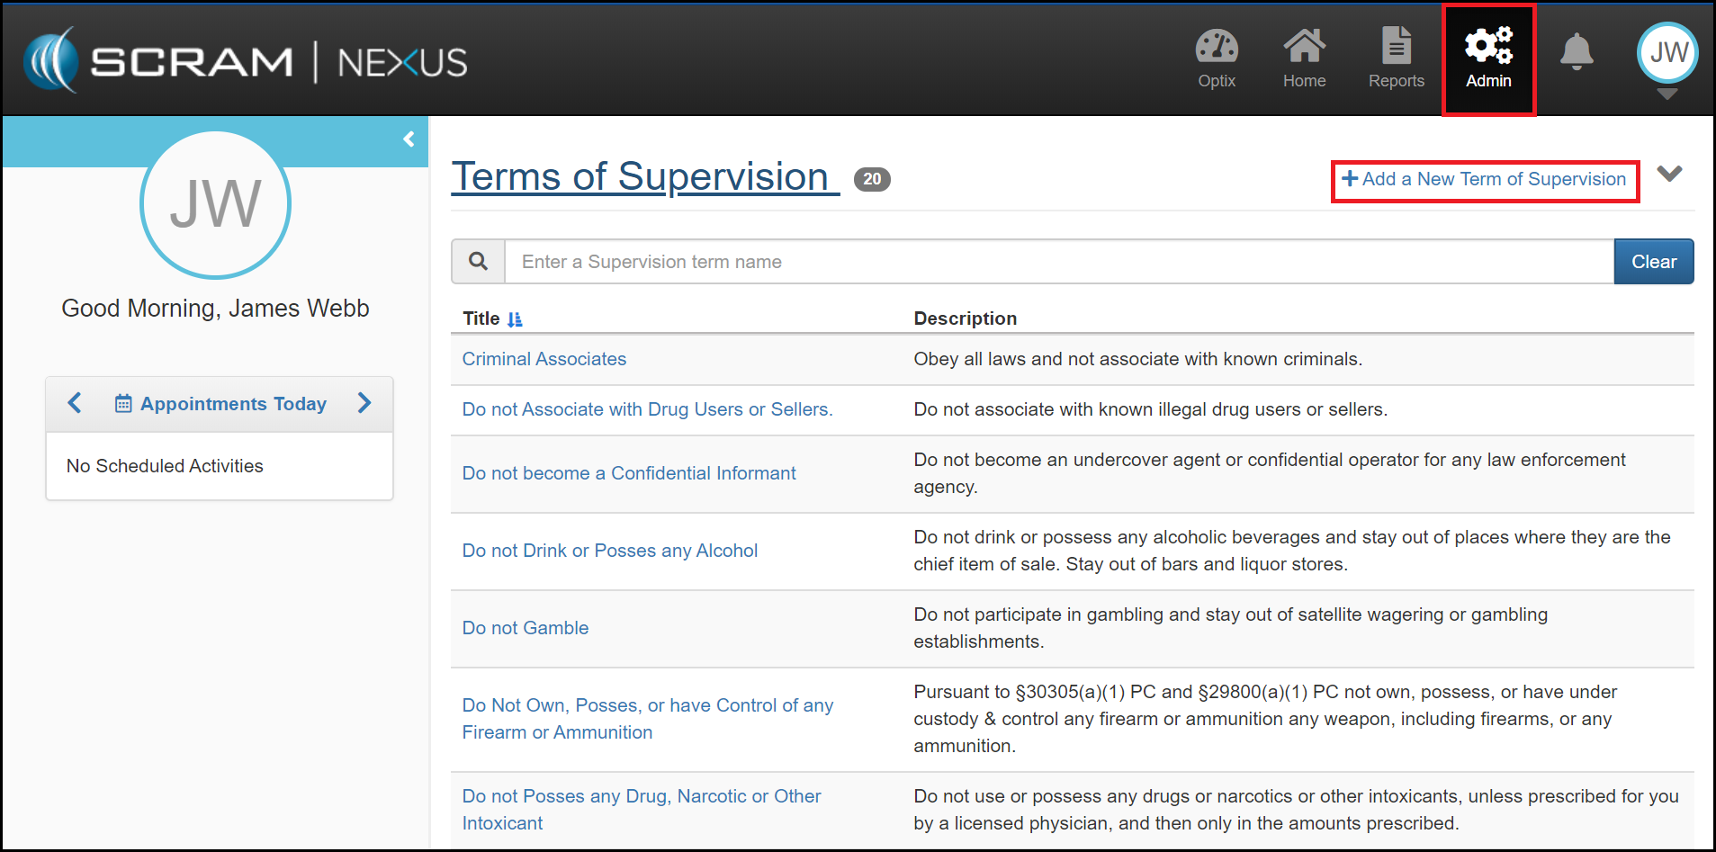1716x852 pixels.
Task: Expand the Terms of Supervision chevron menu
Action: point(1669,175)
